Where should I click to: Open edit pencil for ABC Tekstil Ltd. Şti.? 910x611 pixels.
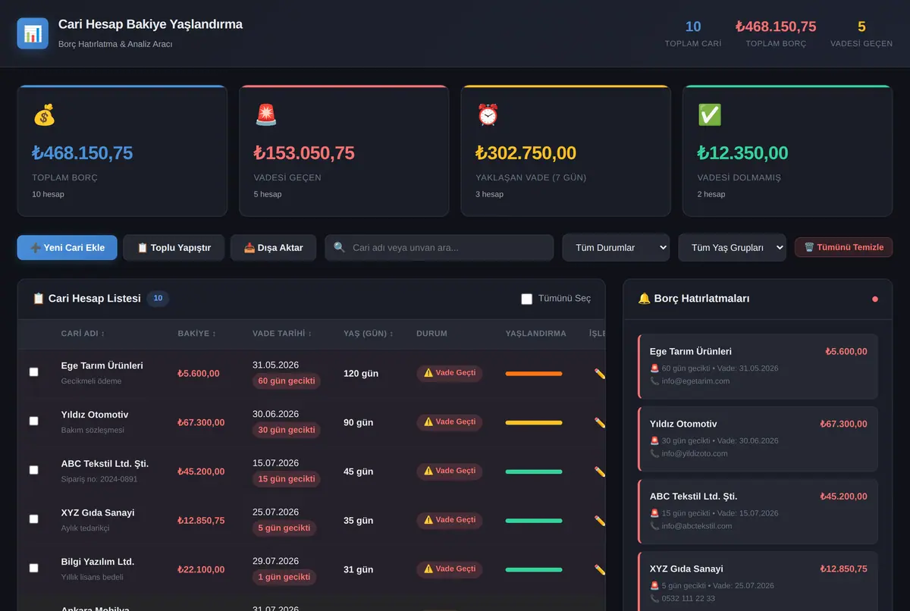[x=600, y=472]
